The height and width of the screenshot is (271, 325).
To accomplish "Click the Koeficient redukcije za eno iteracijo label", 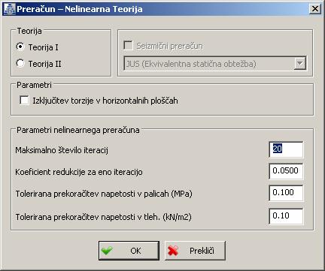I will click(x=79, y=172).
